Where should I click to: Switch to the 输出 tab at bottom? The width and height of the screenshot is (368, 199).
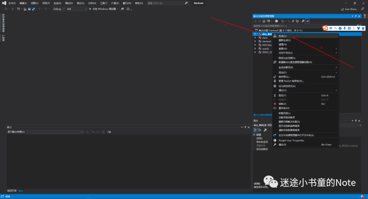pyautogui.click(x=21, y=191)
